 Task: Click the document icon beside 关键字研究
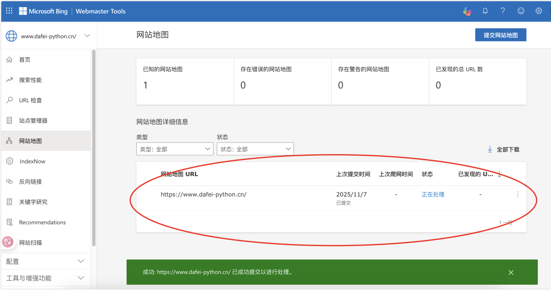(10, 202)
